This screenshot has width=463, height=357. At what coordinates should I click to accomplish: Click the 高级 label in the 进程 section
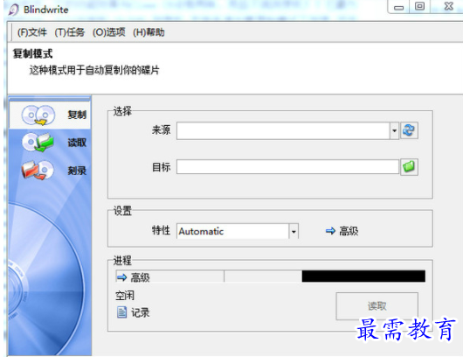(141, 277)
